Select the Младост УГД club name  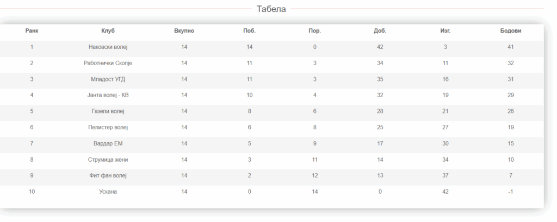(x=108, y=79)
